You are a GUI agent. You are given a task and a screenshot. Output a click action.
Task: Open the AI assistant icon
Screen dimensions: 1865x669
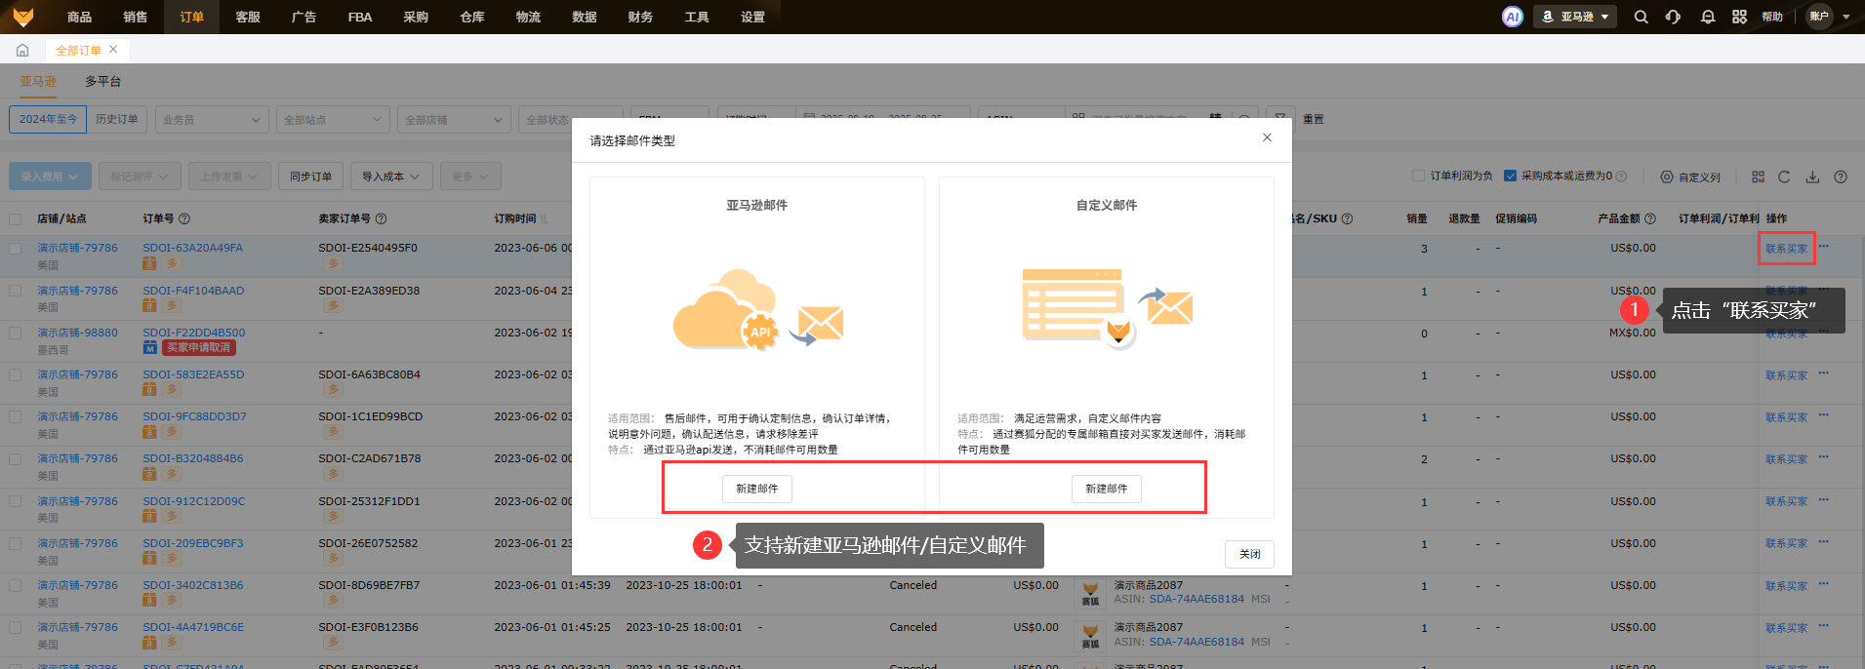click(x=1512, y=17)
